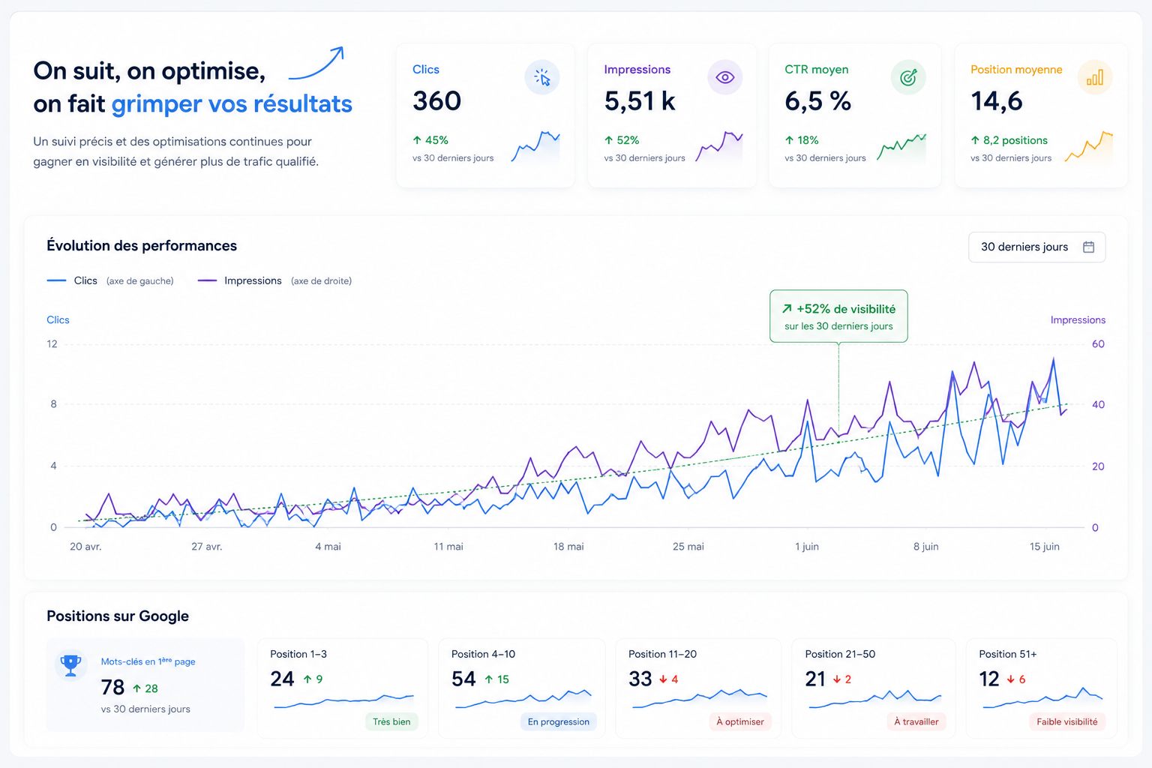Click the grimper vos résultats headline text

[x=232, y=103]
